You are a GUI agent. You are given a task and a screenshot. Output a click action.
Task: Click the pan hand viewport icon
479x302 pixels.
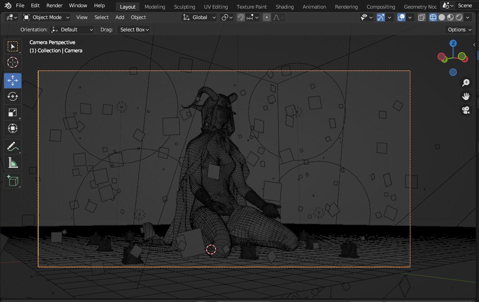point(465,96)
